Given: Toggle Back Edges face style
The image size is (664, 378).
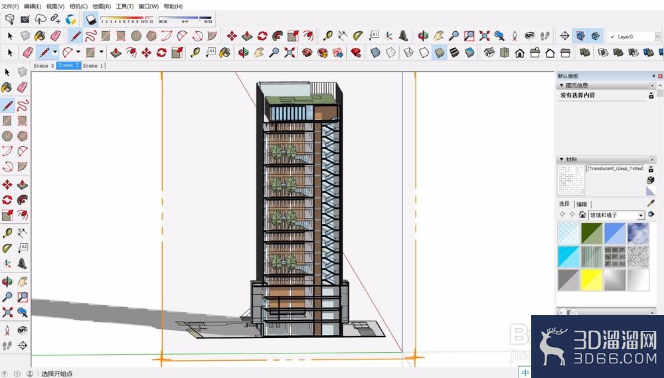Looking at the screenshot, I should [390, 53].
